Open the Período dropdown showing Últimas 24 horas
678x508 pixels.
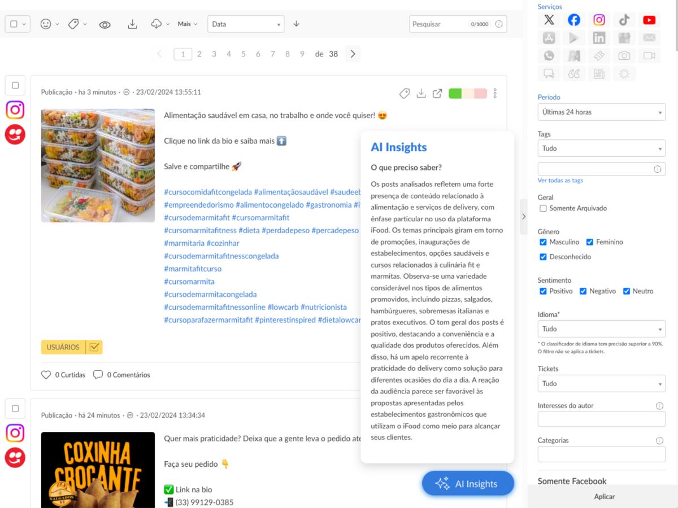601,112
